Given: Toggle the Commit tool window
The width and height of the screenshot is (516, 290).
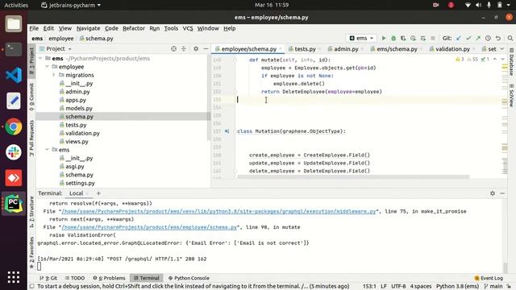Looking at the screenshot, I should point(31,97).
